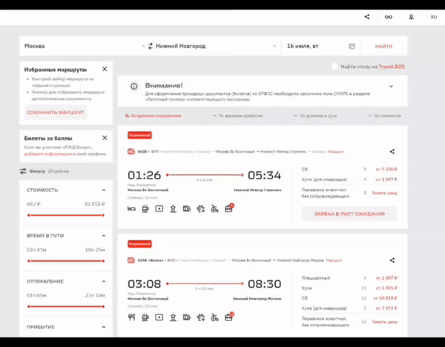The image size is (445, 347).
Task: Open the accessibility glasses icon in header
Action: pos(389,17)
